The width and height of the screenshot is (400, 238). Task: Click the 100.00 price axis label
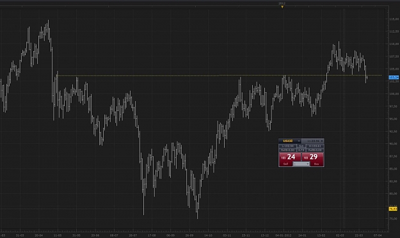click(x=394, y=94)
